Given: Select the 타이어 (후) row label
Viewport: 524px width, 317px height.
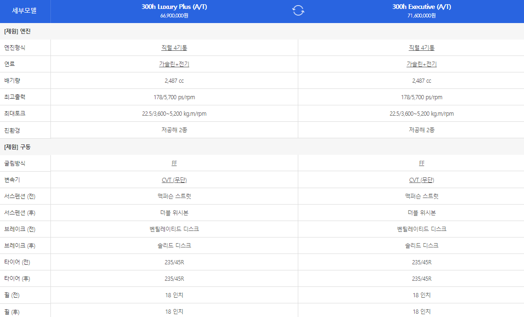Looking at the screenshot, I should (17, 278).
